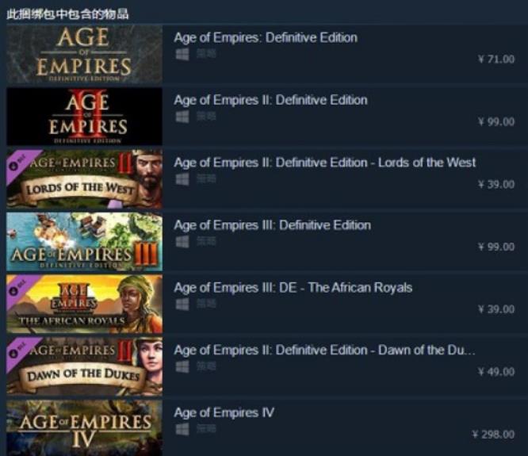Open the Age of Empires IV title link
The width and height of the screenshot is (528, 456).
point(224,412)
